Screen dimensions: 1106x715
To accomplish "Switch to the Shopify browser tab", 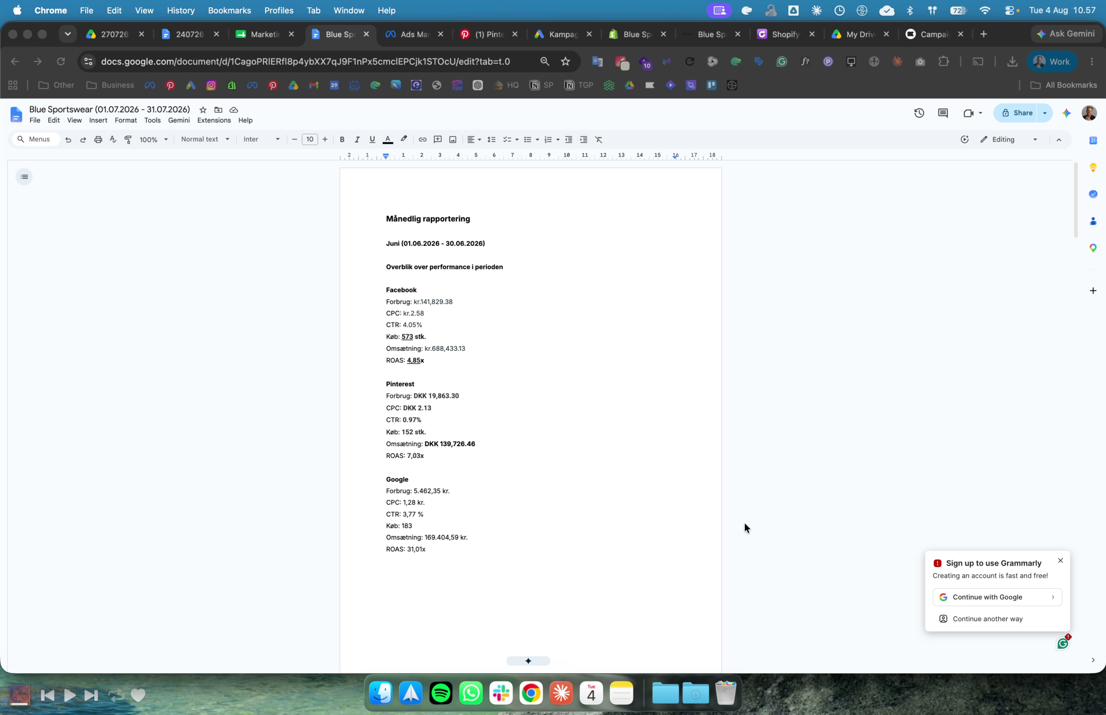I will 786,34.
